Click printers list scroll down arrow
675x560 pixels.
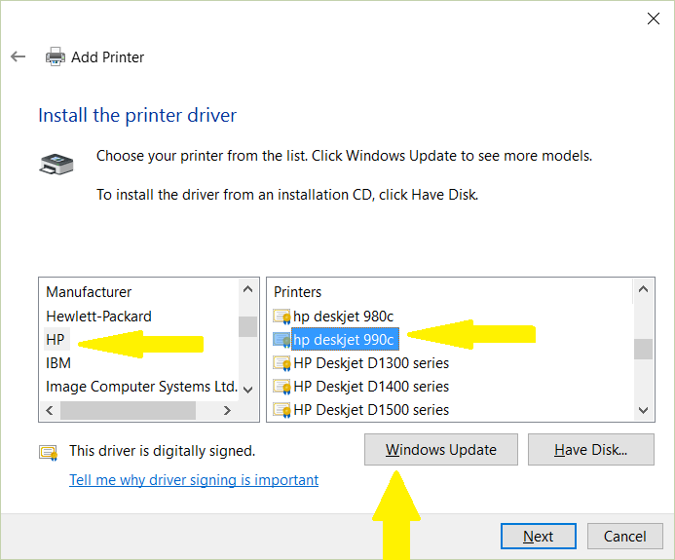coord(643,410)
